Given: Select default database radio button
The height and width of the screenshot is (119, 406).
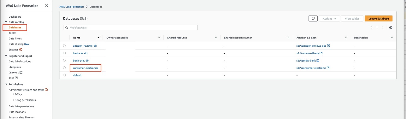Looking at the screenshot, I should [64, 75].
